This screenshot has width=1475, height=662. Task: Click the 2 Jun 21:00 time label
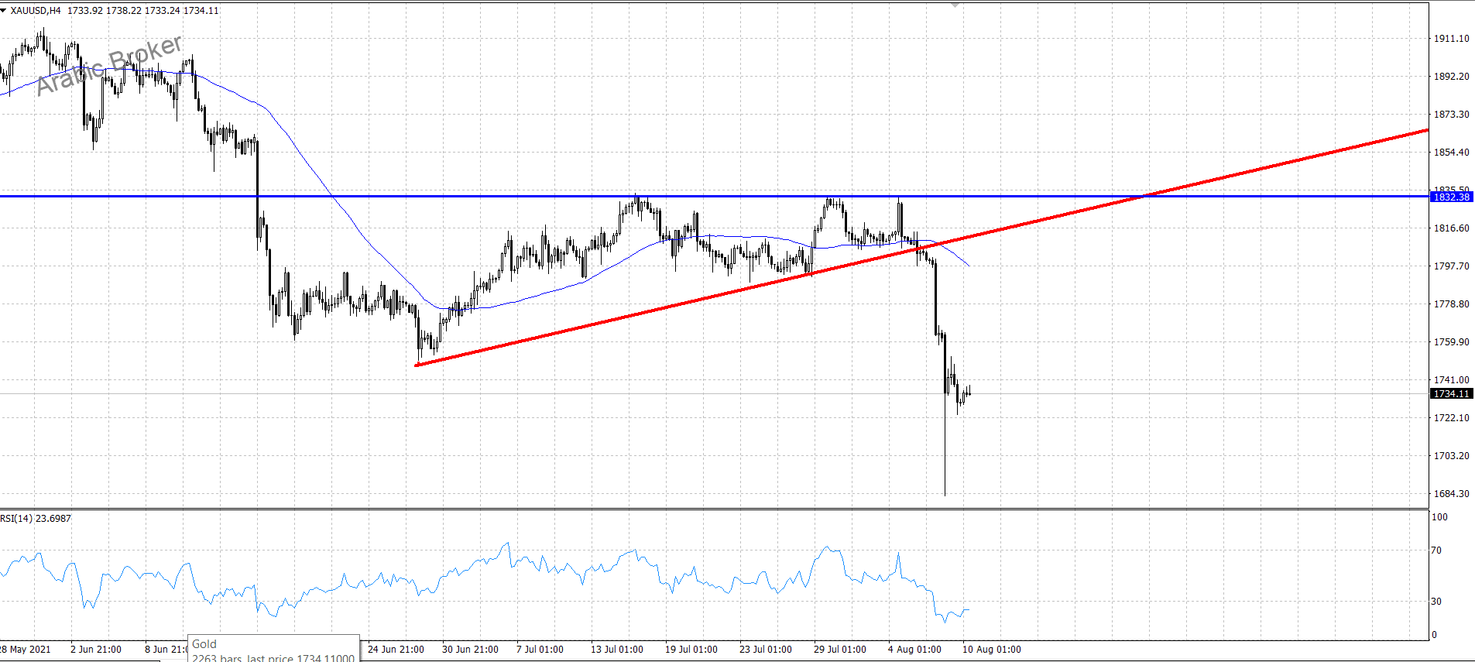tap(96, 650)
